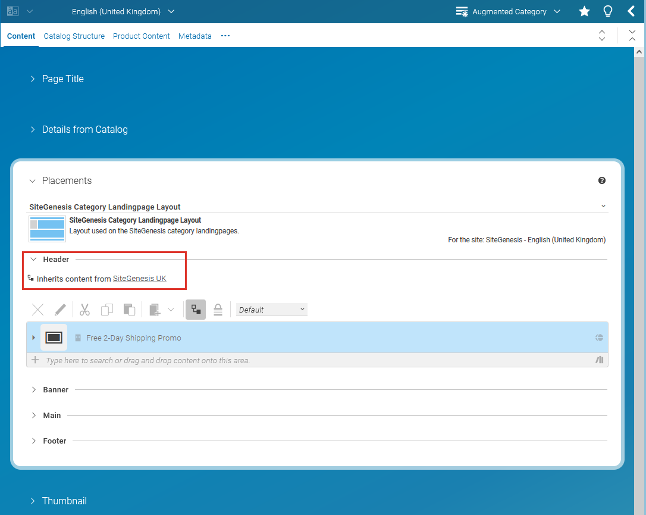Click the X remove item icon

pyautogui.click(x=38, y=310)
